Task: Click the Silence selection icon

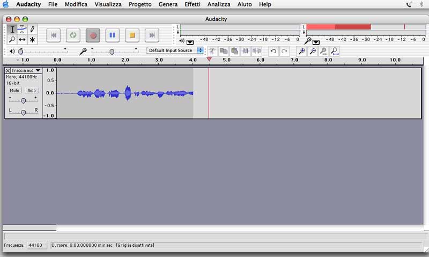Action: (256, 51)
